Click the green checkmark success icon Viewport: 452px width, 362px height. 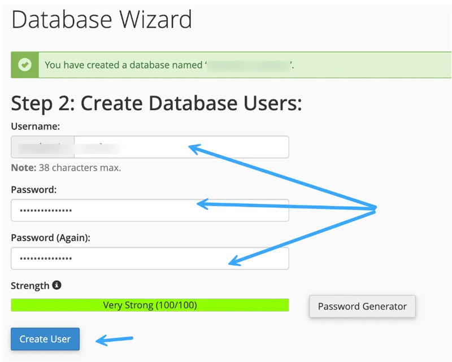point(24,65)
